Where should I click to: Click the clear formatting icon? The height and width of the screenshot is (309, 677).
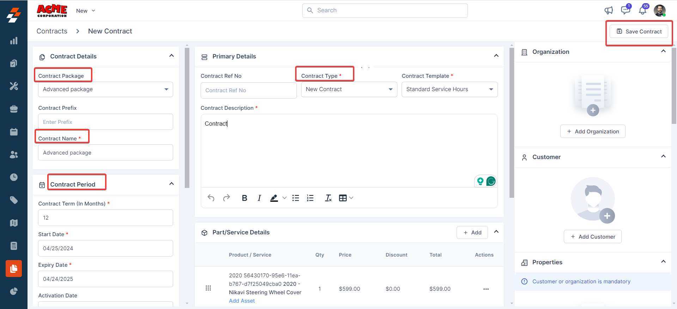[328, 198]
